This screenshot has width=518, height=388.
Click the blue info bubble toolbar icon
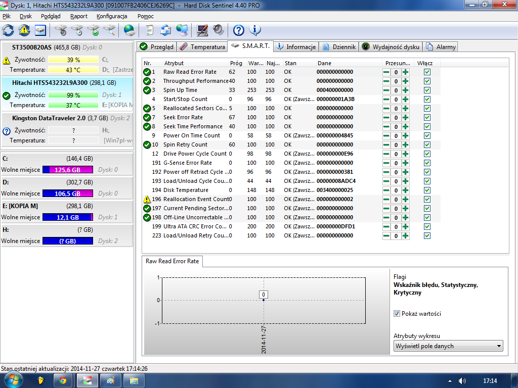click(x=255, y=30)
